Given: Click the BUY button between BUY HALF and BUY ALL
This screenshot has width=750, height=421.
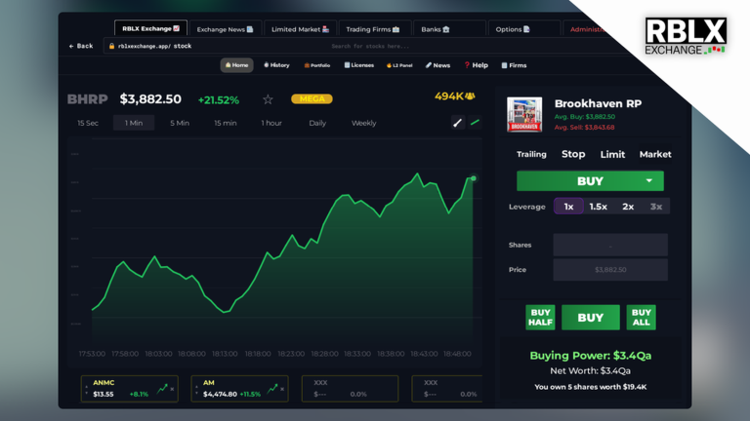Looking at the screenshot, I should click(590, 318).
